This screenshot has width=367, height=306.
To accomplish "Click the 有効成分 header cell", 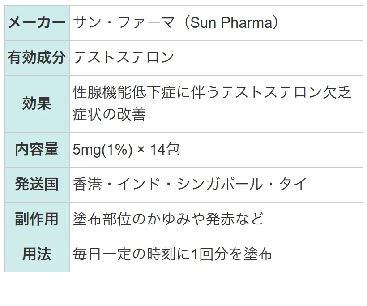I will coord(37,58).
